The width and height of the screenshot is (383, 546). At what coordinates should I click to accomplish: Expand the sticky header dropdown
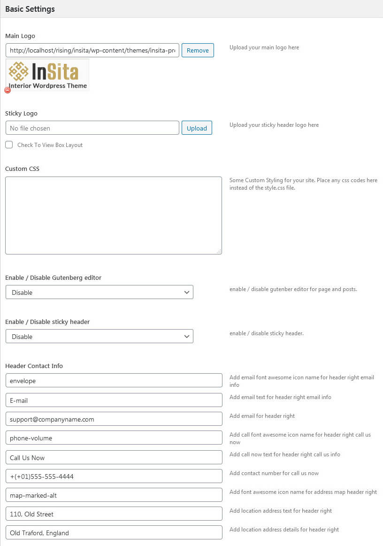(100, 337)
